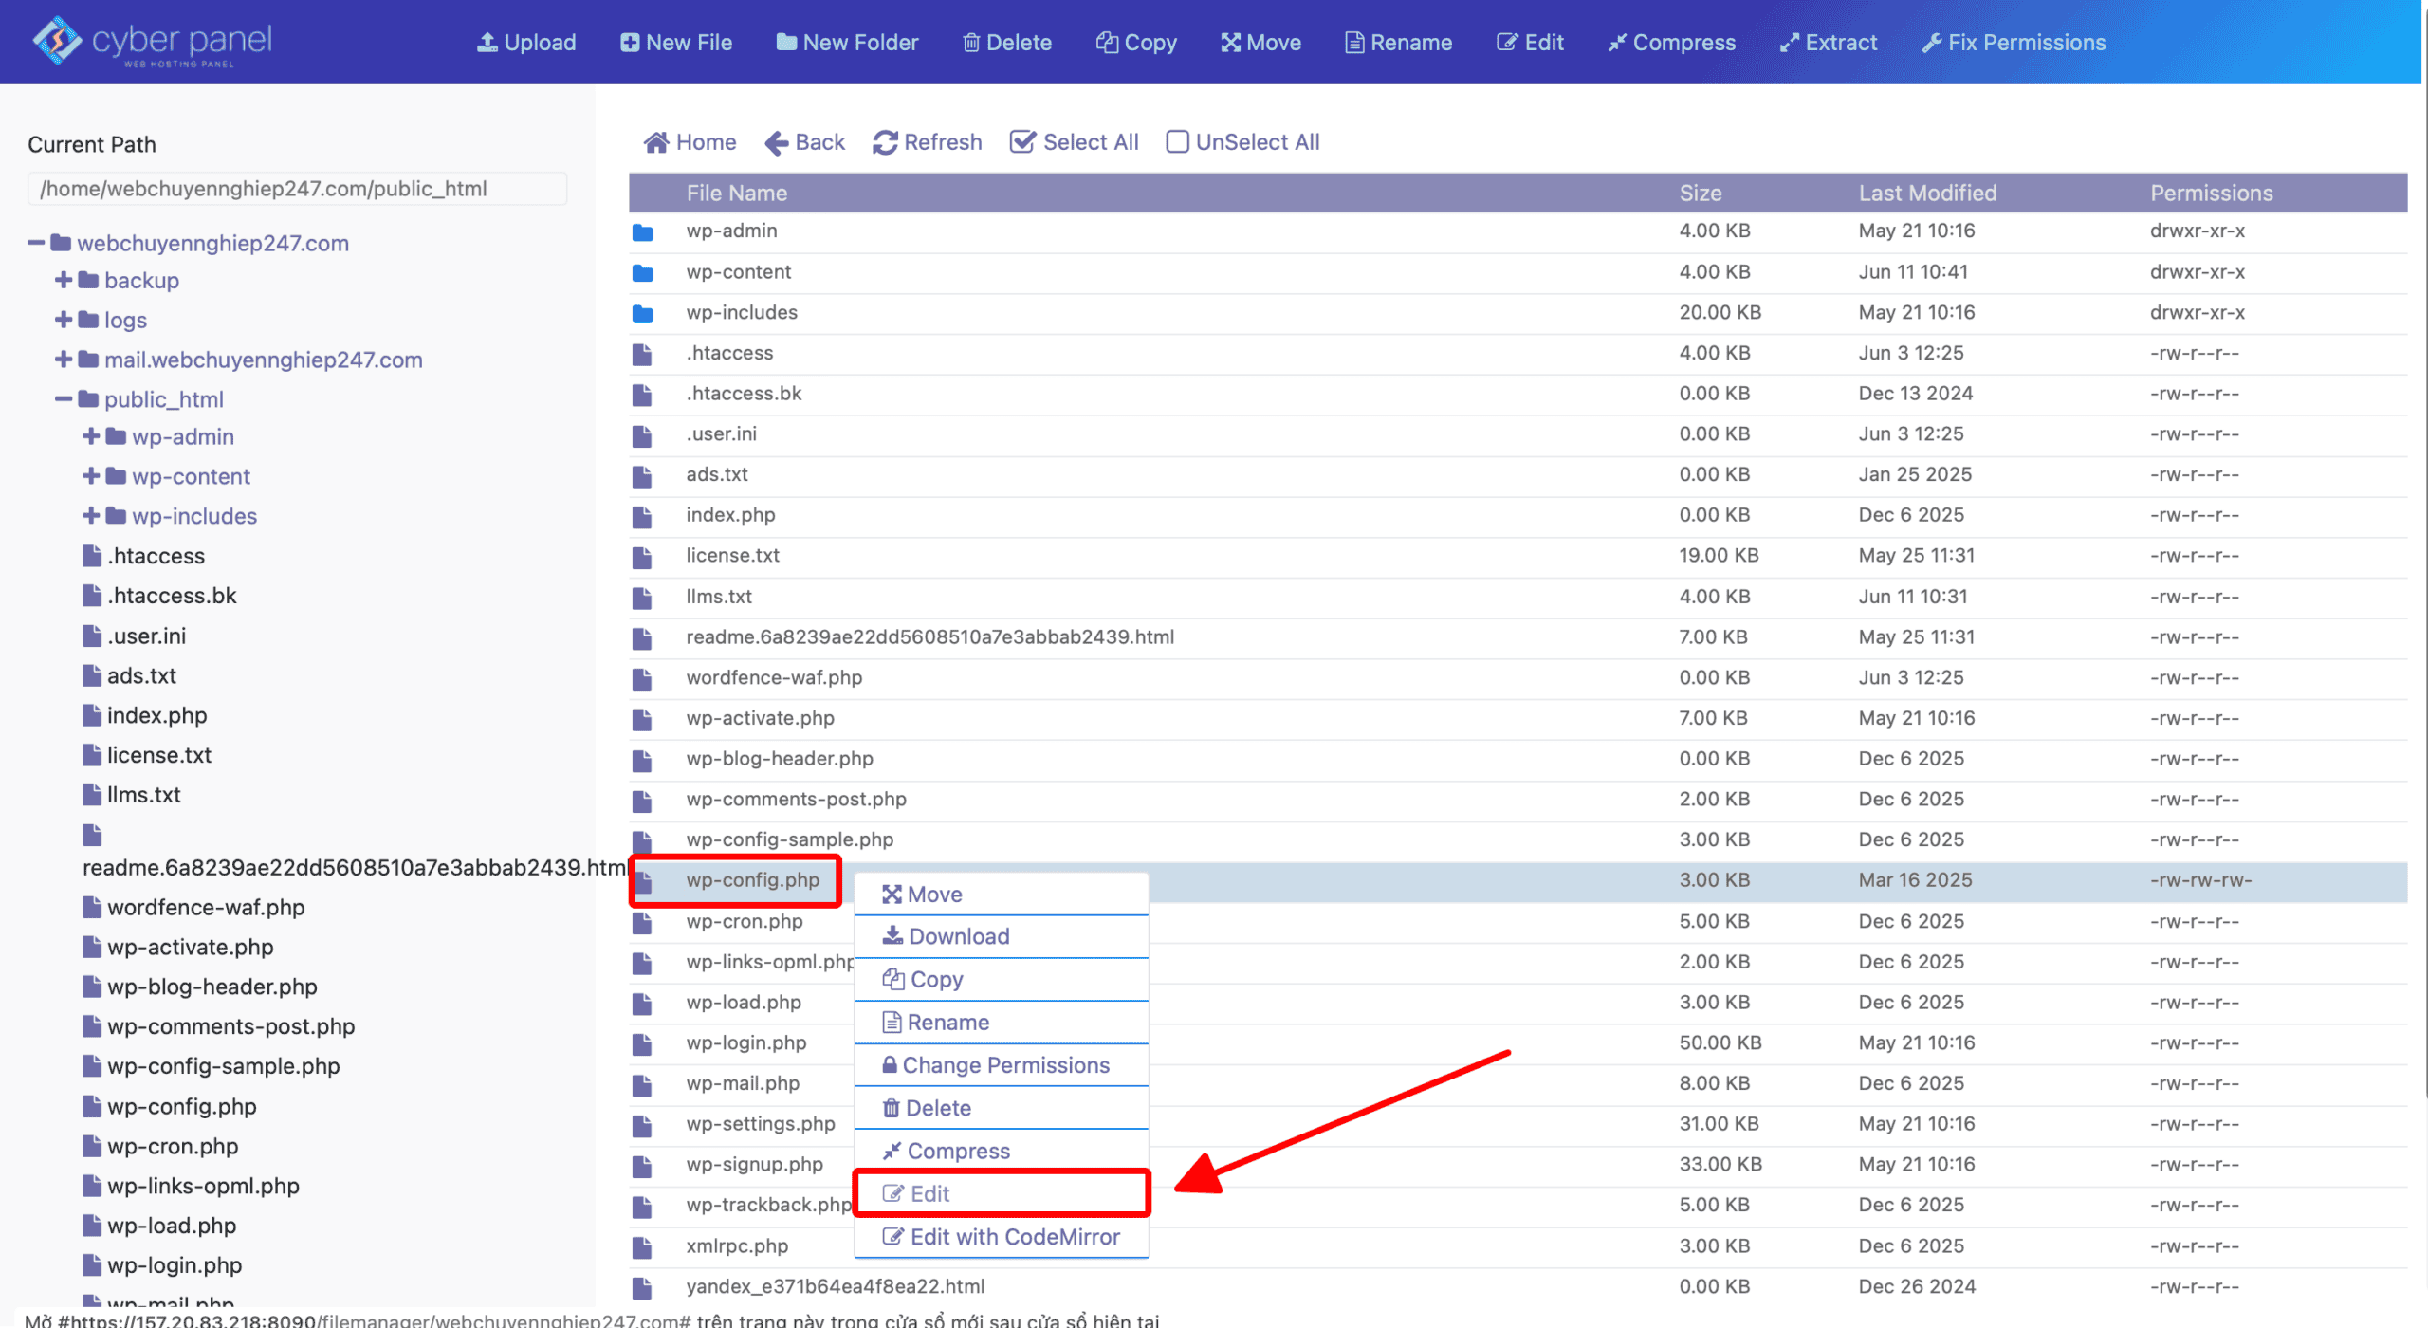Select the ads.txt file row
This screenshot has width=2428, height=1328.
1517,475
